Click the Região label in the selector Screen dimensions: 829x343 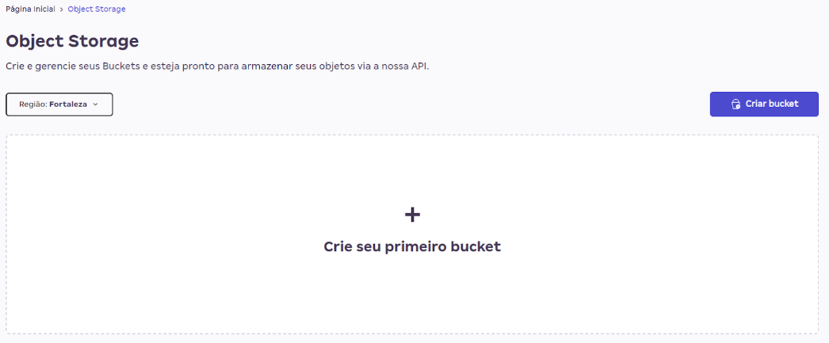(x=32, y=105)
